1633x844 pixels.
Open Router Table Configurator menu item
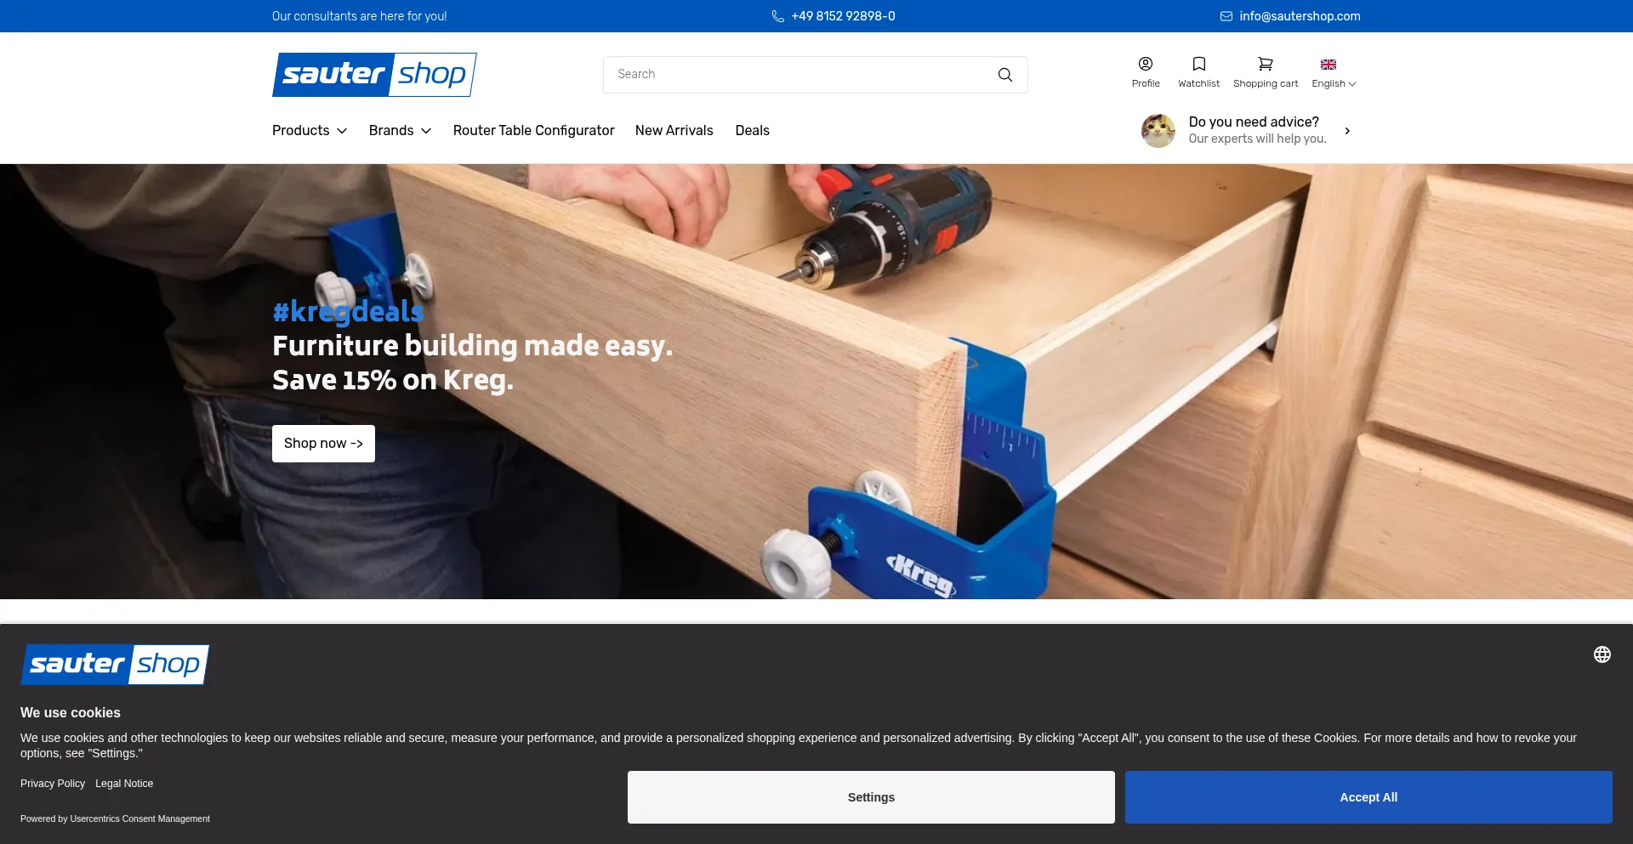tap(533, 131)
